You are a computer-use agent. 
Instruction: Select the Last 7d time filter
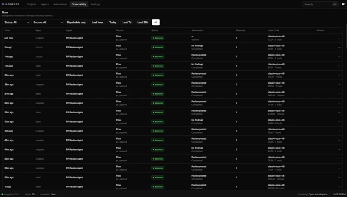coord(127,23)
